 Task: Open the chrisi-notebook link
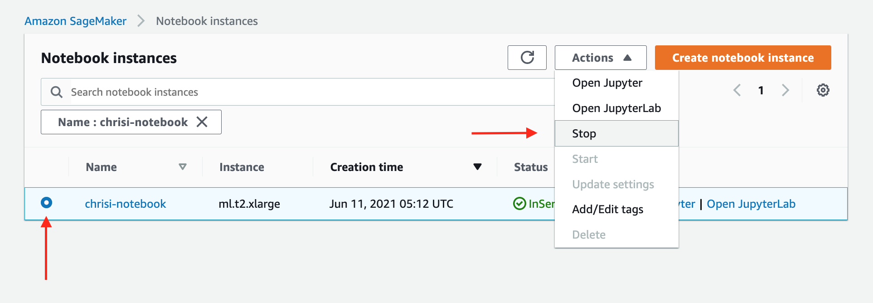click(126, 204)
